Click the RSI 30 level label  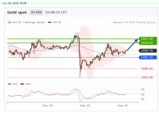[143, 99]
